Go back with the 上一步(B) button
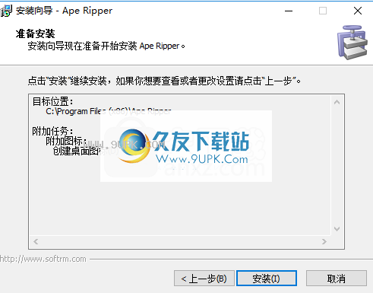 pos(204,279)
